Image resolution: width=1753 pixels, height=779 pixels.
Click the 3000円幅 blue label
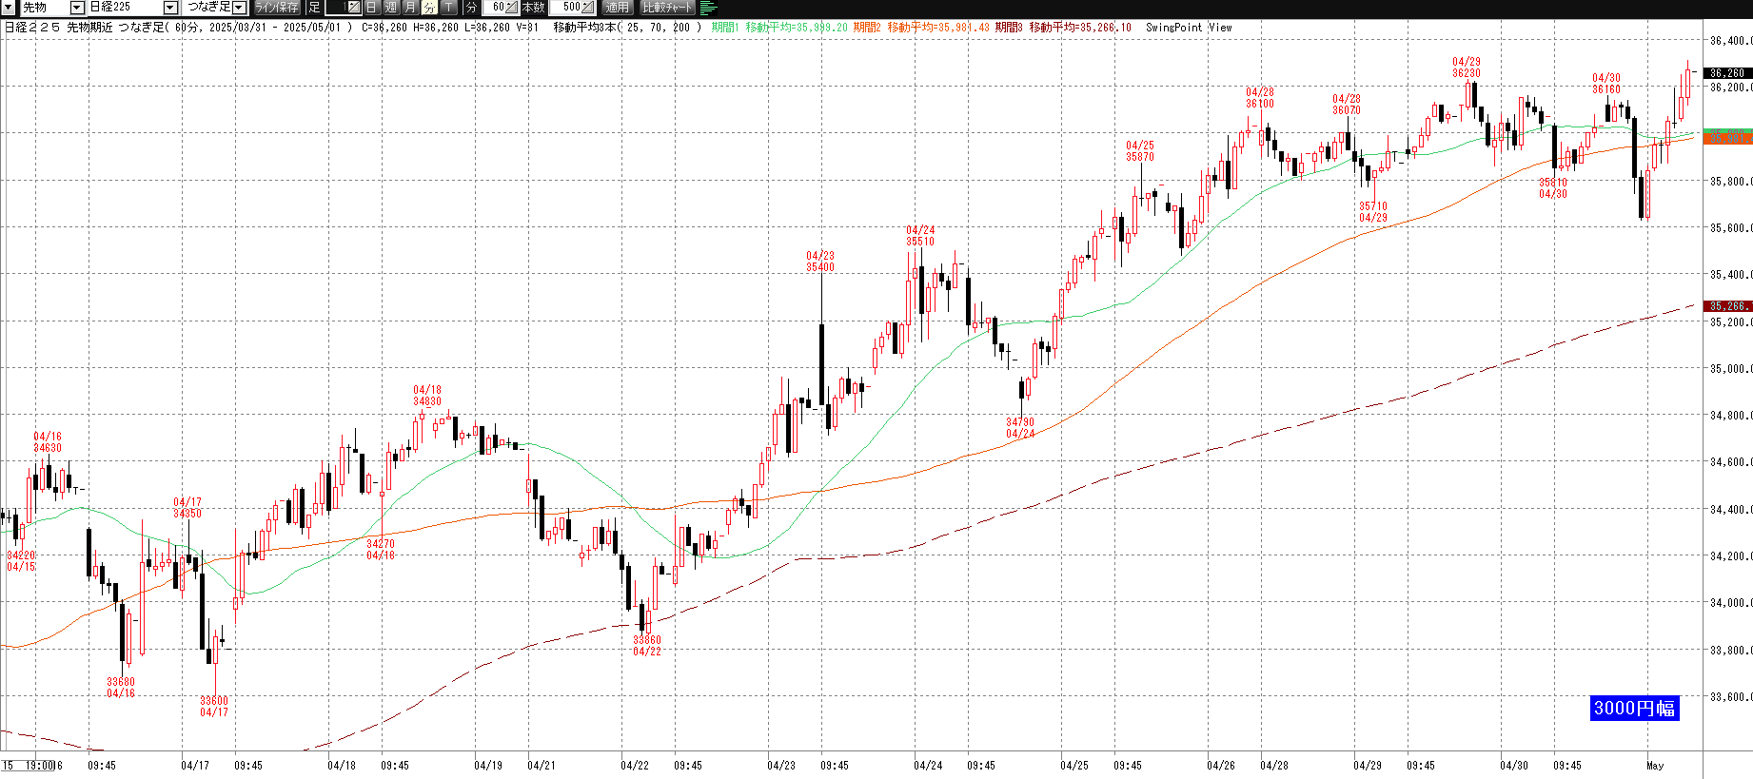point(1634,709)
